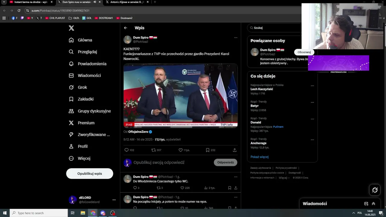This screenshot has width=386, height=217.
Task: Click taskbar Type here to search box
Action: tap(39, 213)
